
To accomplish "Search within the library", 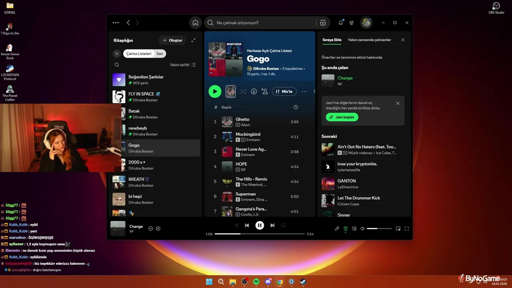I will [x=117, y=65].
